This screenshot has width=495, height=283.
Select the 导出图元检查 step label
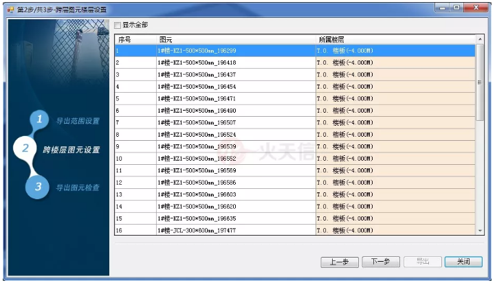click(78, 188)
